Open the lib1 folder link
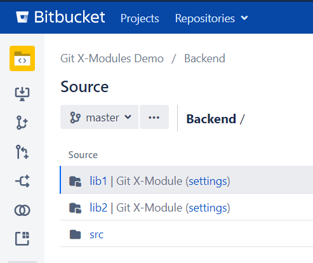The width and height of the screenshot is (313, 263). [98, 181]
